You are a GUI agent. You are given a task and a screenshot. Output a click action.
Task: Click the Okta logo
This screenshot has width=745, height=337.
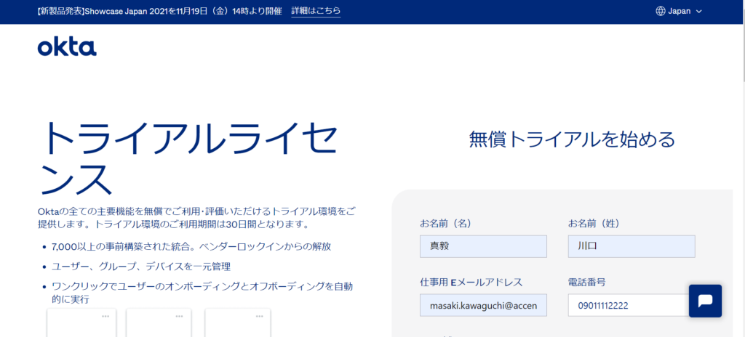click(x=67, y=47)
